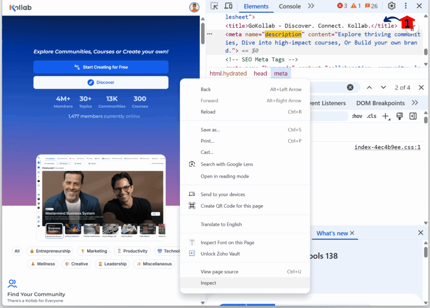This screenshot has width=430, height=308.
Task: Toggle the device toolbar emulation icon
Action: pyautogui.click(x=228, y=6)
